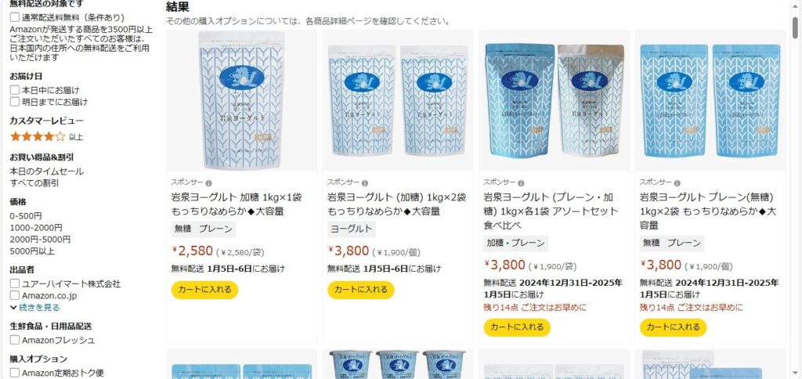Open the assortment set two-bag product image

tap(554, 101)
